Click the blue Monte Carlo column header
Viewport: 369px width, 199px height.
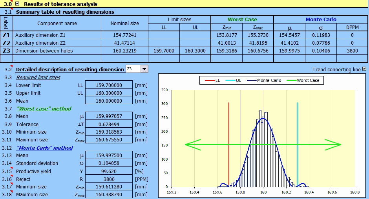click(321, 20)
